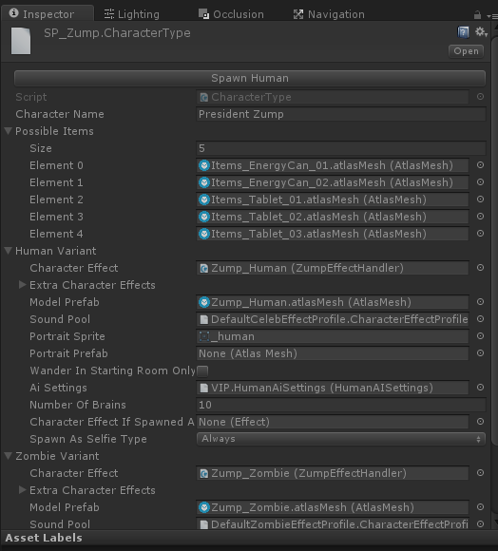
Task: Click the Character Name field President Zump
Action: [341, 114]
